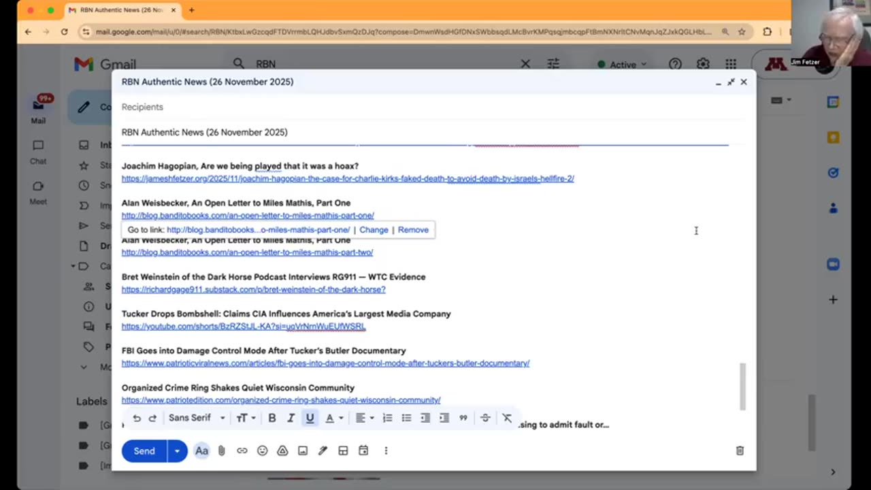Increase paragraph indent

tap(444, 418)
